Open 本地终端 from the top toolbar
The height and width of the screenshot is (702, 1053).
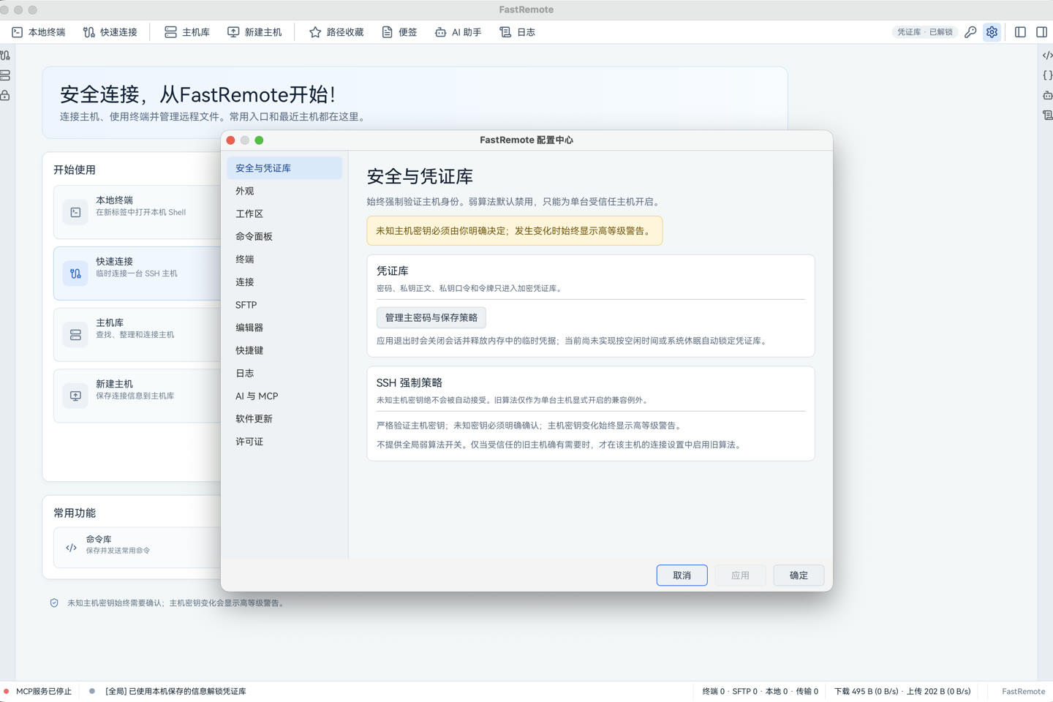tap(39, 32)
